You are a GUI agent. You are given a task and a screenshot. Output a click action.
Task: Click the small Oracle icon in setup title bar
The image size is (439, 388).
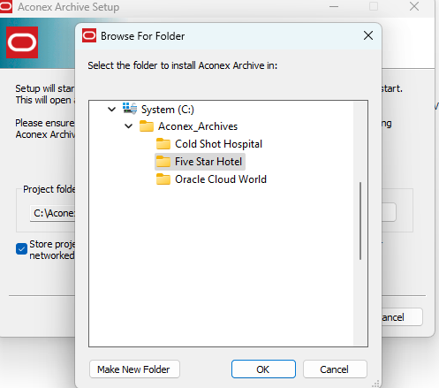coord(5,6)
